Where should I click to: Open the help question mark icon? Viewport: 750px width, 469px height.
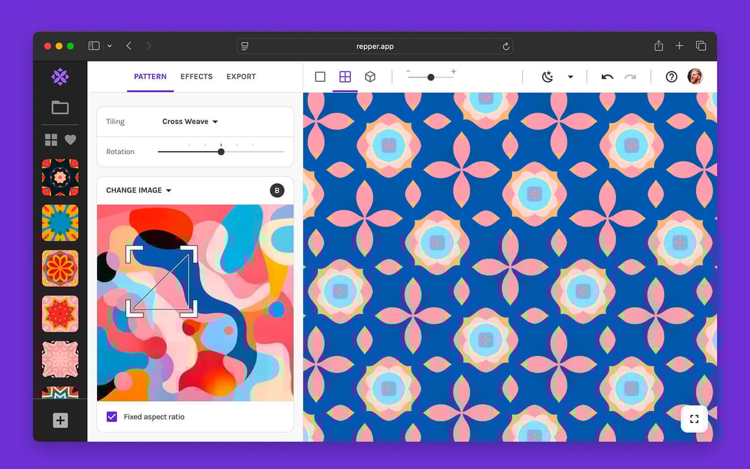point(671,76)
